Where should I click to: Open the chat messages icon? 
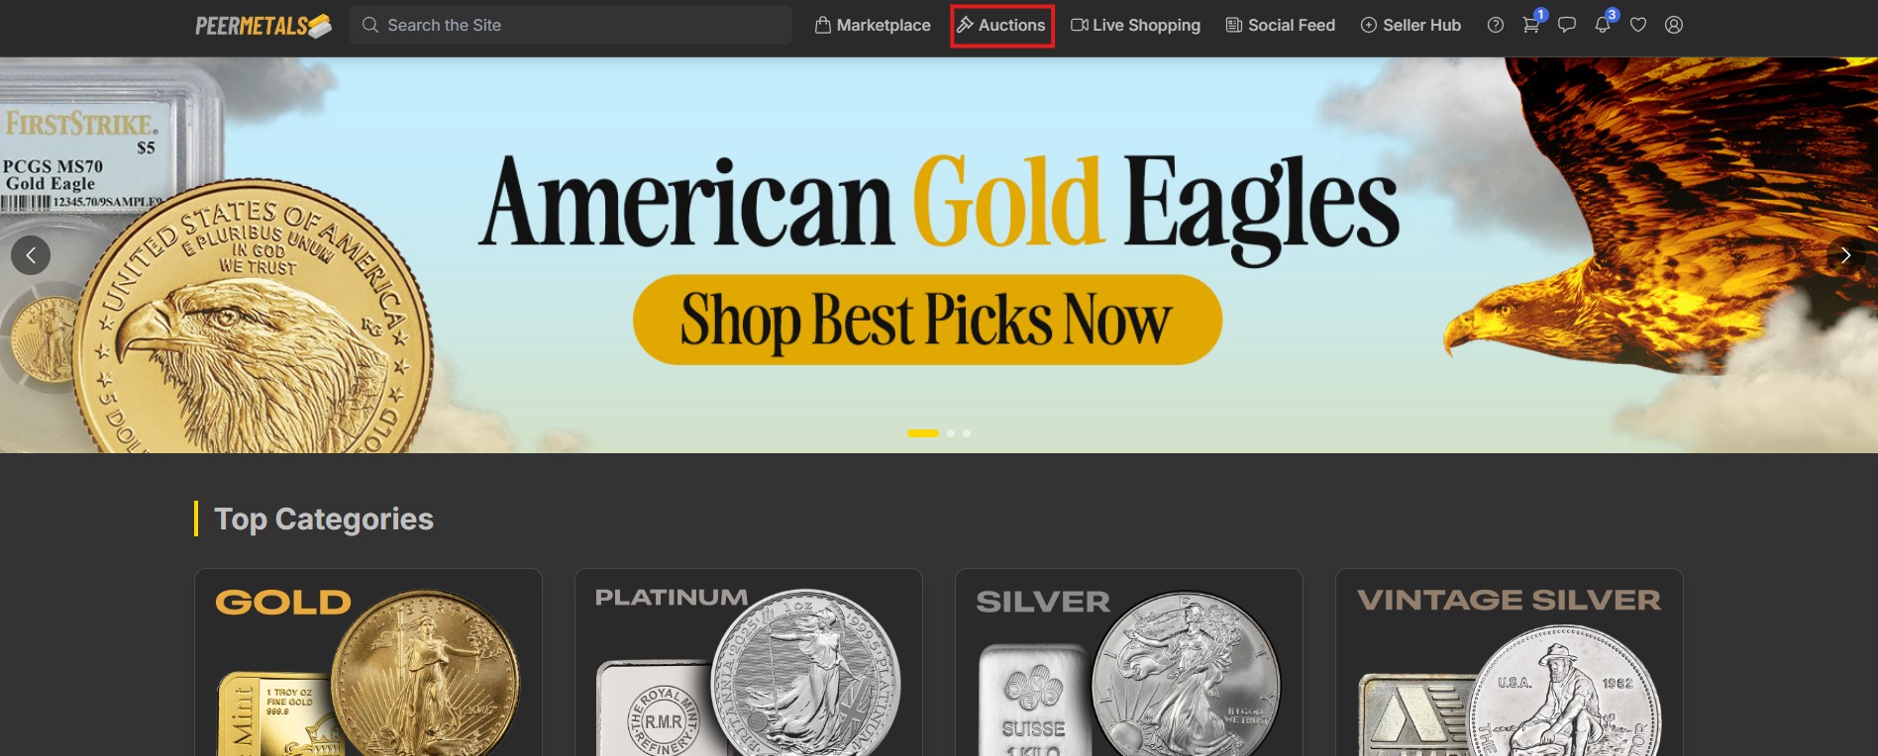(x=1567, y=25)
